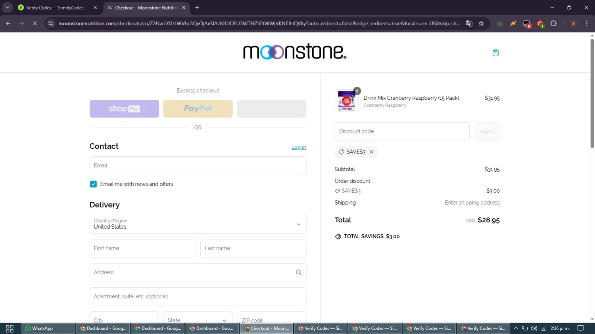This screenshot has width=595, height=334.
Task: Focus the First name field
Action: [x=142, y=249]
